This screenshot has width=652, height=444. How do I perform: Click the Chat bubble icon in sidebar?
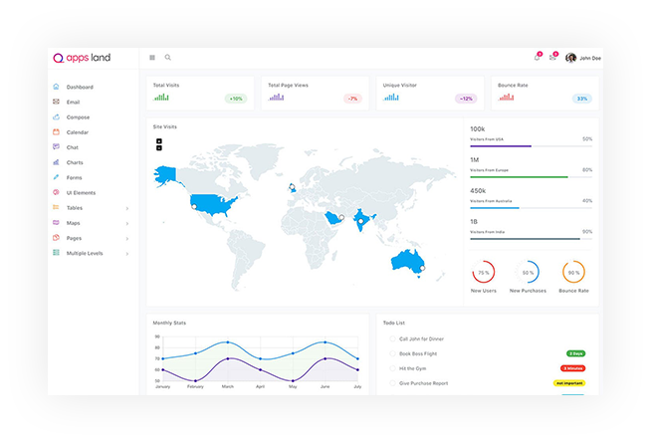57,147
